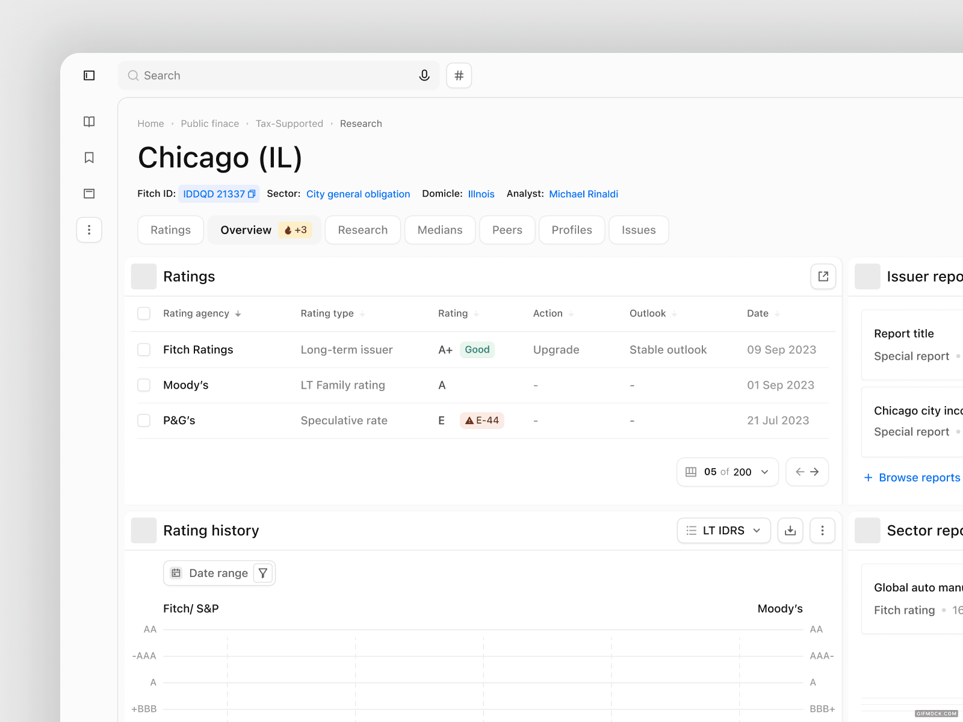
Task: Open Ratings panel in external window
Action: (823, 276)
